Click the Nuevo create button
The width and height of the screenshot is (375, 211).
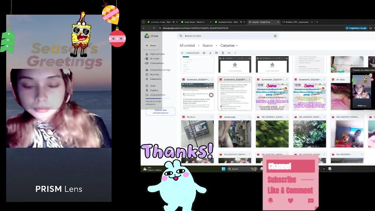pos(151,45)
